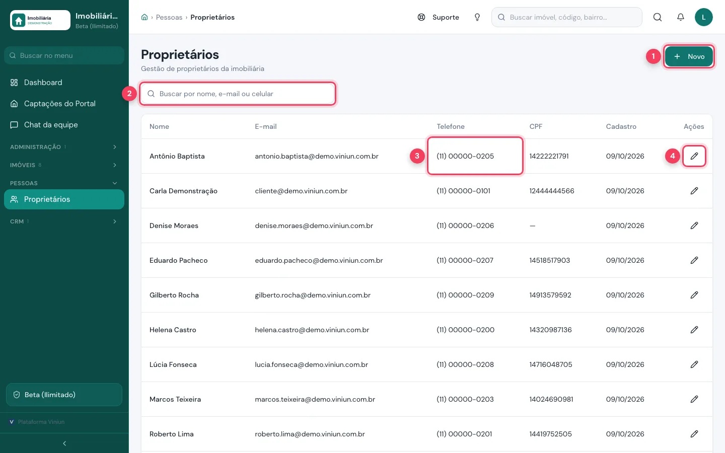
Task: Expand the CRM menu section
Action: coord(64,221)
